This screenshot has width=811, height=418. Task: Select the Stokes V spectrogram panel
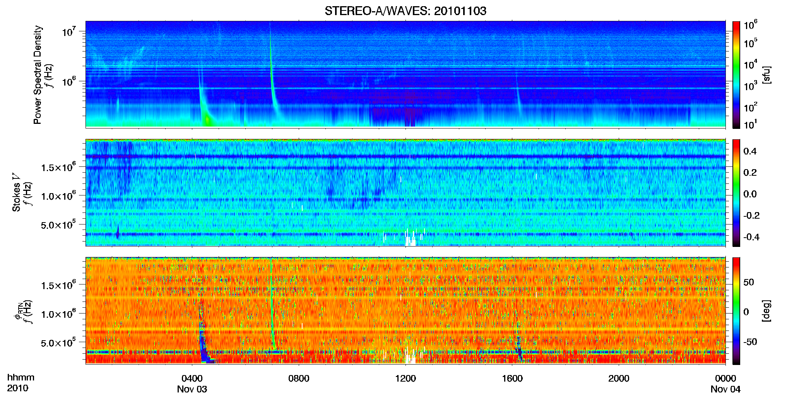(x=405, y=192)
